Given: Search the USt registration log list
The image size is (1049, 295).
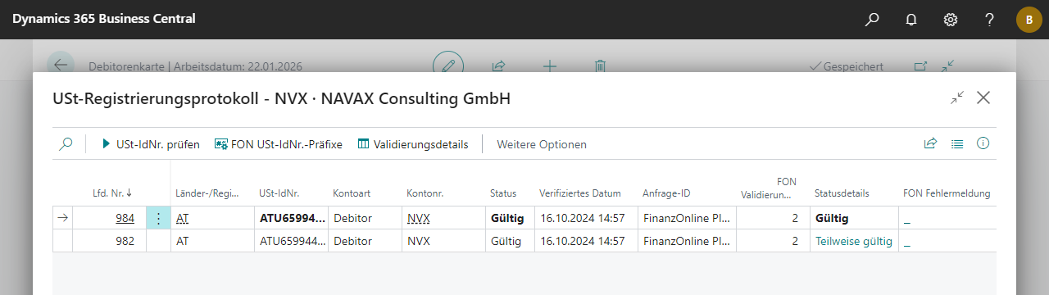Looking at the screenshot, I should [x=66, y=143].
